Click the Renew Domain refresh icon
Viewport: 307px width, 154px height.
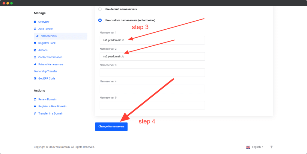(x=35, y=99)
